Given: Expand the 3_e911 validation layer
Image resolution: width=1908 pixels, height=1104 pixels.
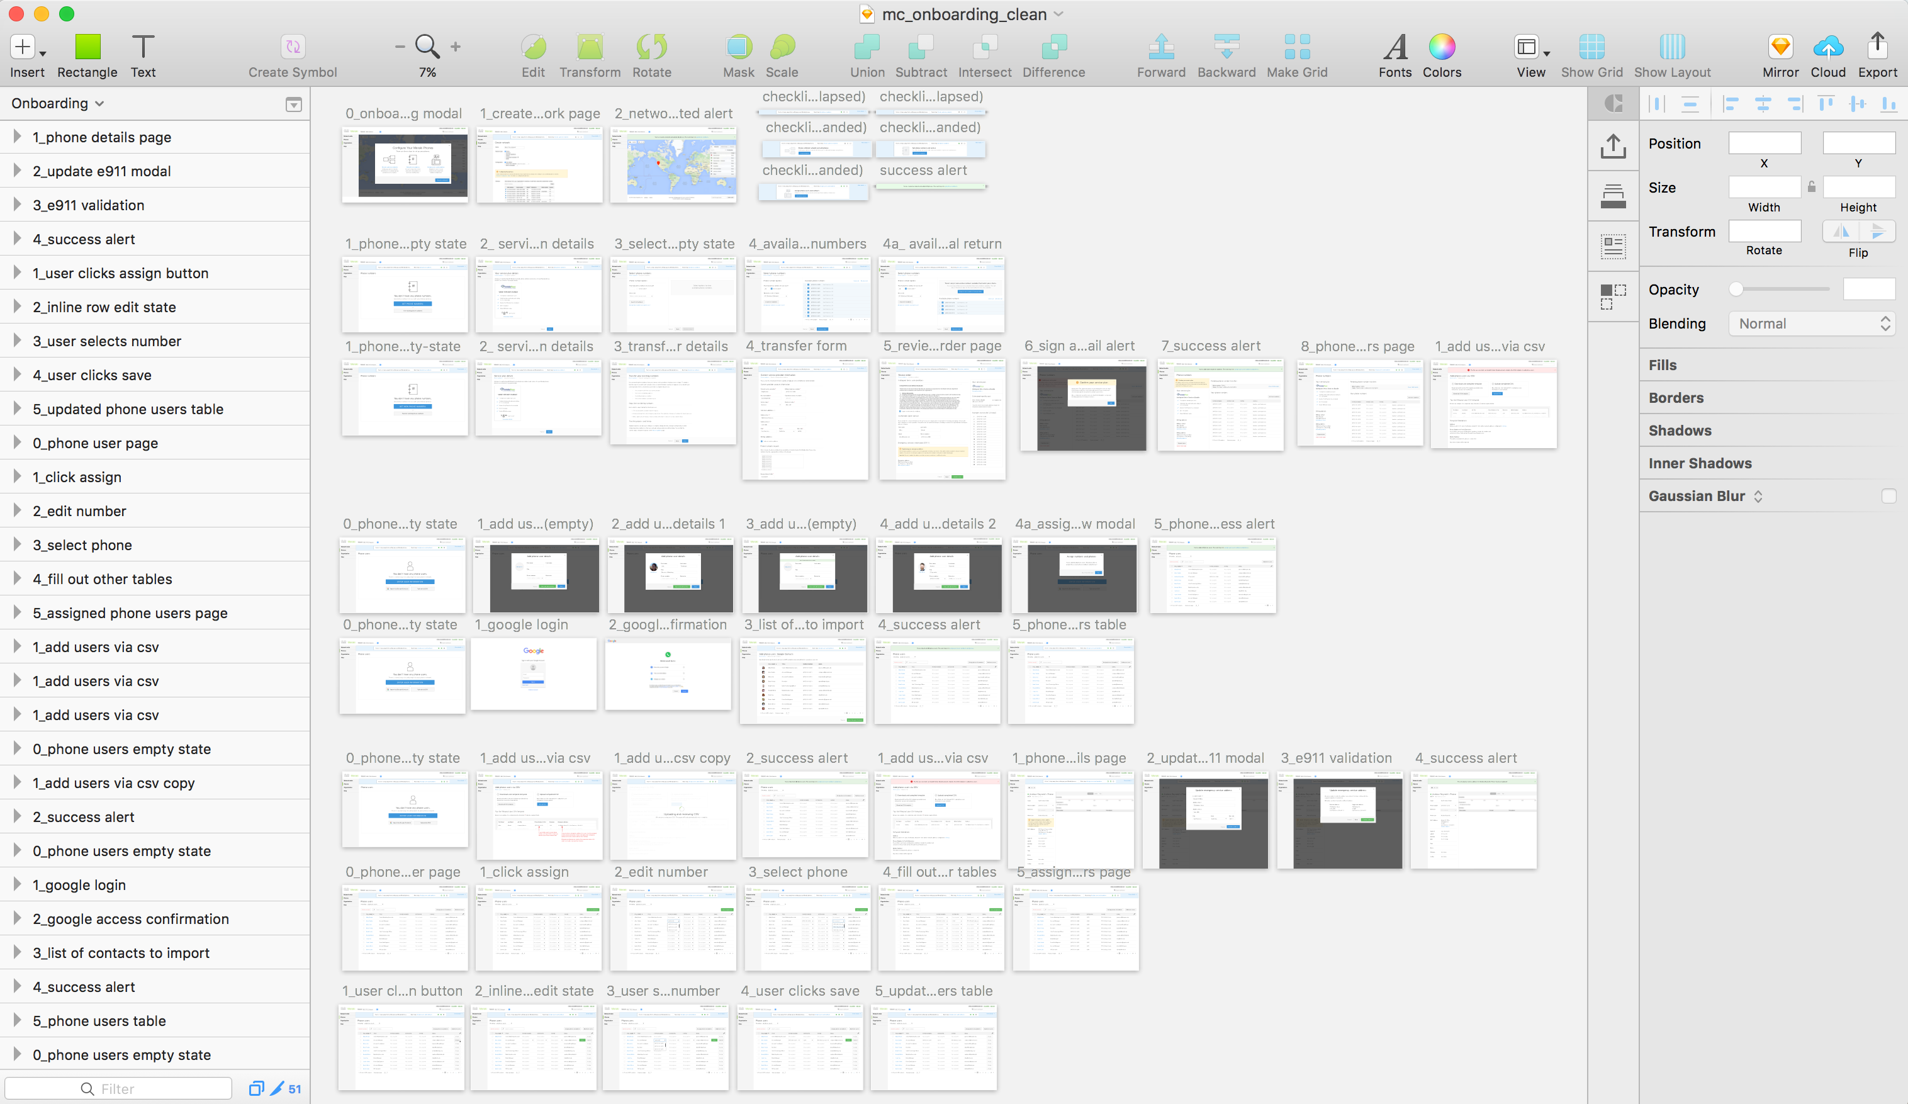Looking at the screenshot, I should 18,205.
